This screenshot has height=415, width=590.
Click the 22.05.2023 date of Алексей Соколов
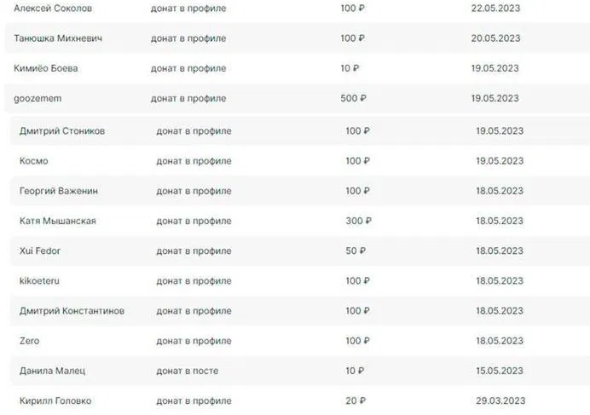click(x=495, y=9)
